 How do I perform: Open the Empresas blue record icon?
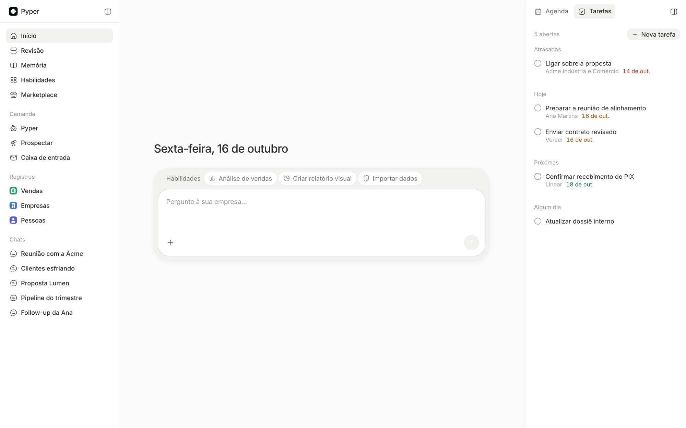click(x=13, y=205)
